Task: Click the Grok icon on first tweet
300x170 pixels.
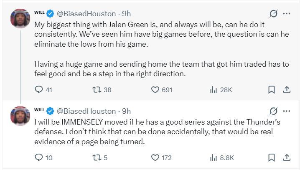Action: 274,14
